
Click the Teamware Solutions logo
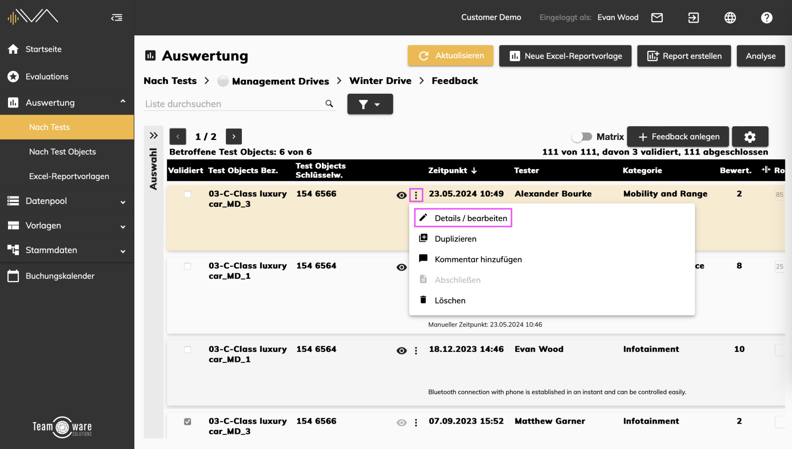tap(62, 427)
